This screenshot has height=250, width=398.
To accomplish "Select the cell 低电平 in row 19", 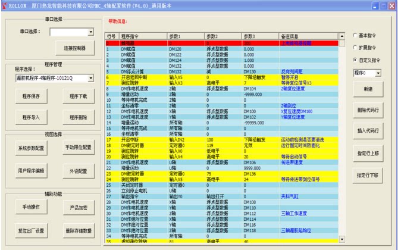I will (x=213, y=151).
